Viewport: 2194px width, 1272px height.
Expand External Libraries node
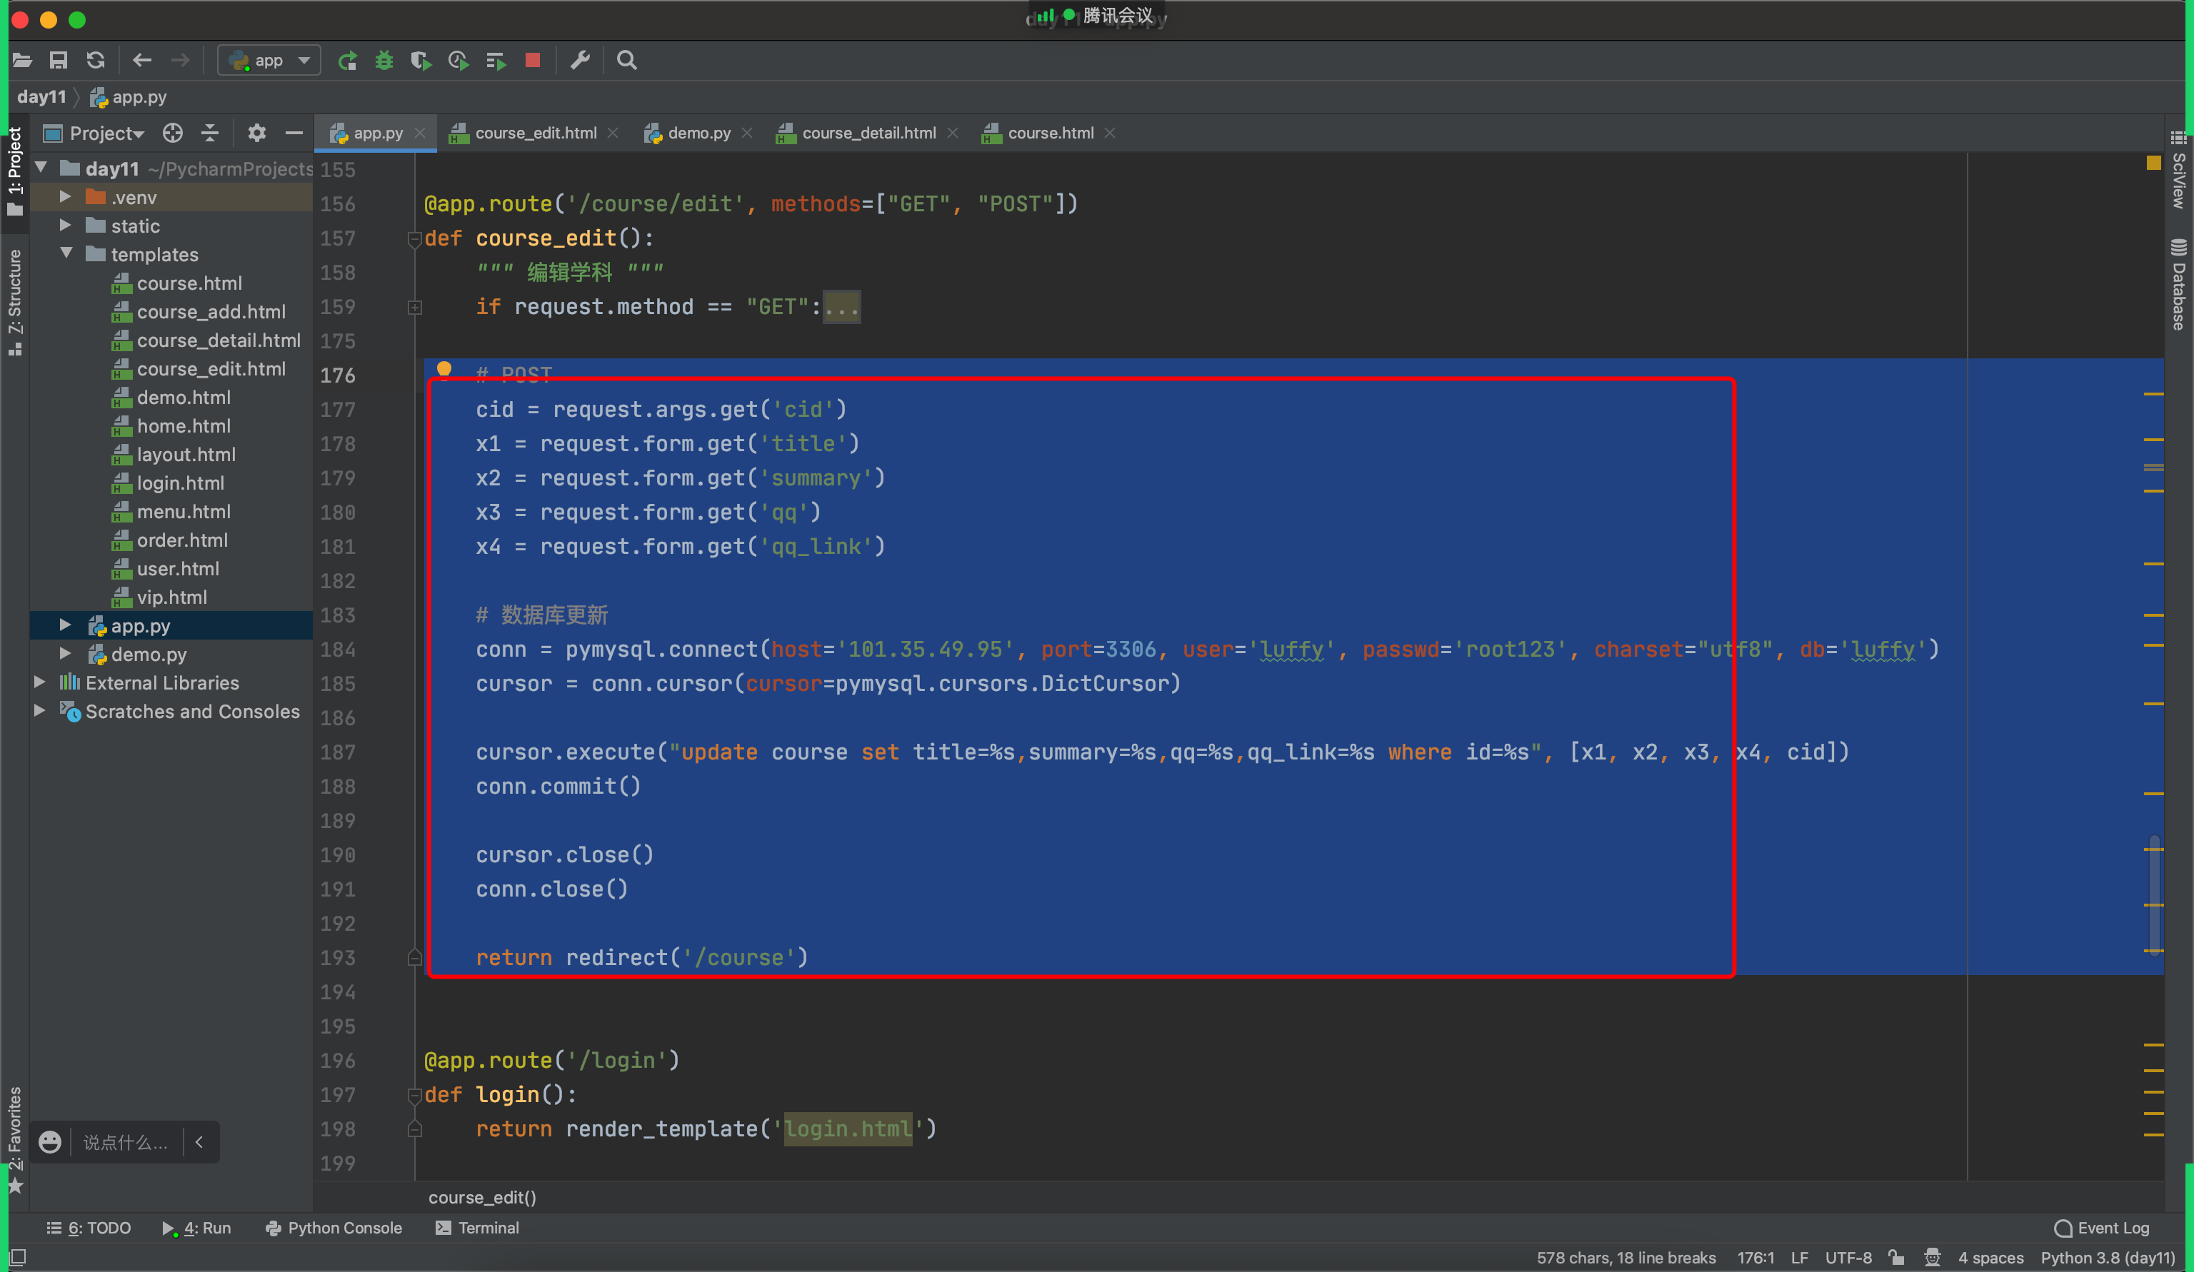coord(39,682)
